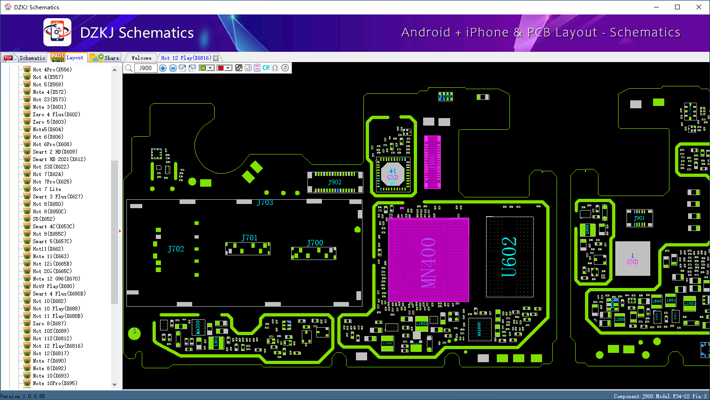Screen dimensions: 710x400
Task: Activate the Hot 12 Play(X6816) document tab
Action: coord(186,58)
